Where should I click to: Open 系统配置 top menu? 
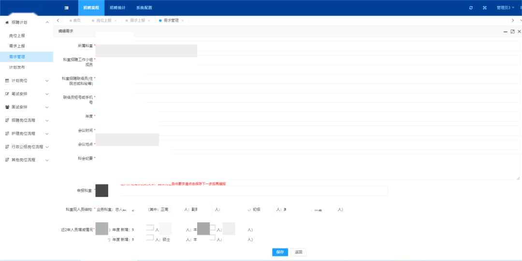(x=144, y=8)
